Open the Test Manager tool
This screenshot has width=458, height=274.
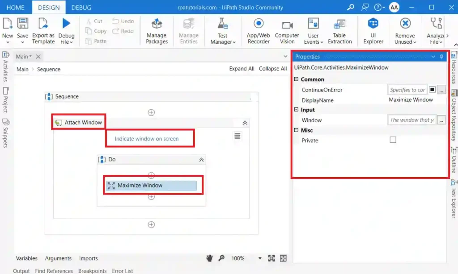(223, 31)
